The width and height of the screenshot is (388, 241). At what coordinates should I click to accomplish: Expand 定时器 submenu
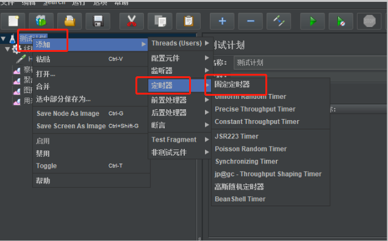(180, 85)
